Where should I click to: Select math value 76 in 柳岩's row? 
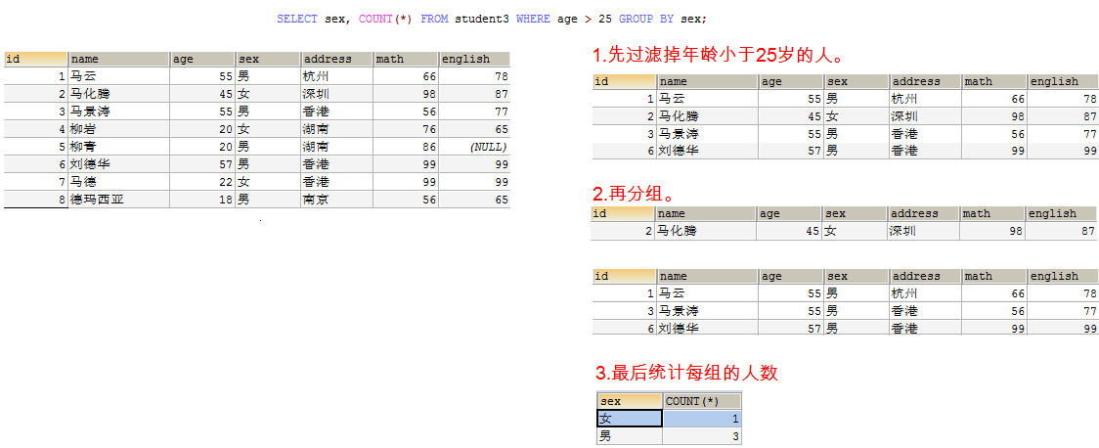click(x=406, y=129)
